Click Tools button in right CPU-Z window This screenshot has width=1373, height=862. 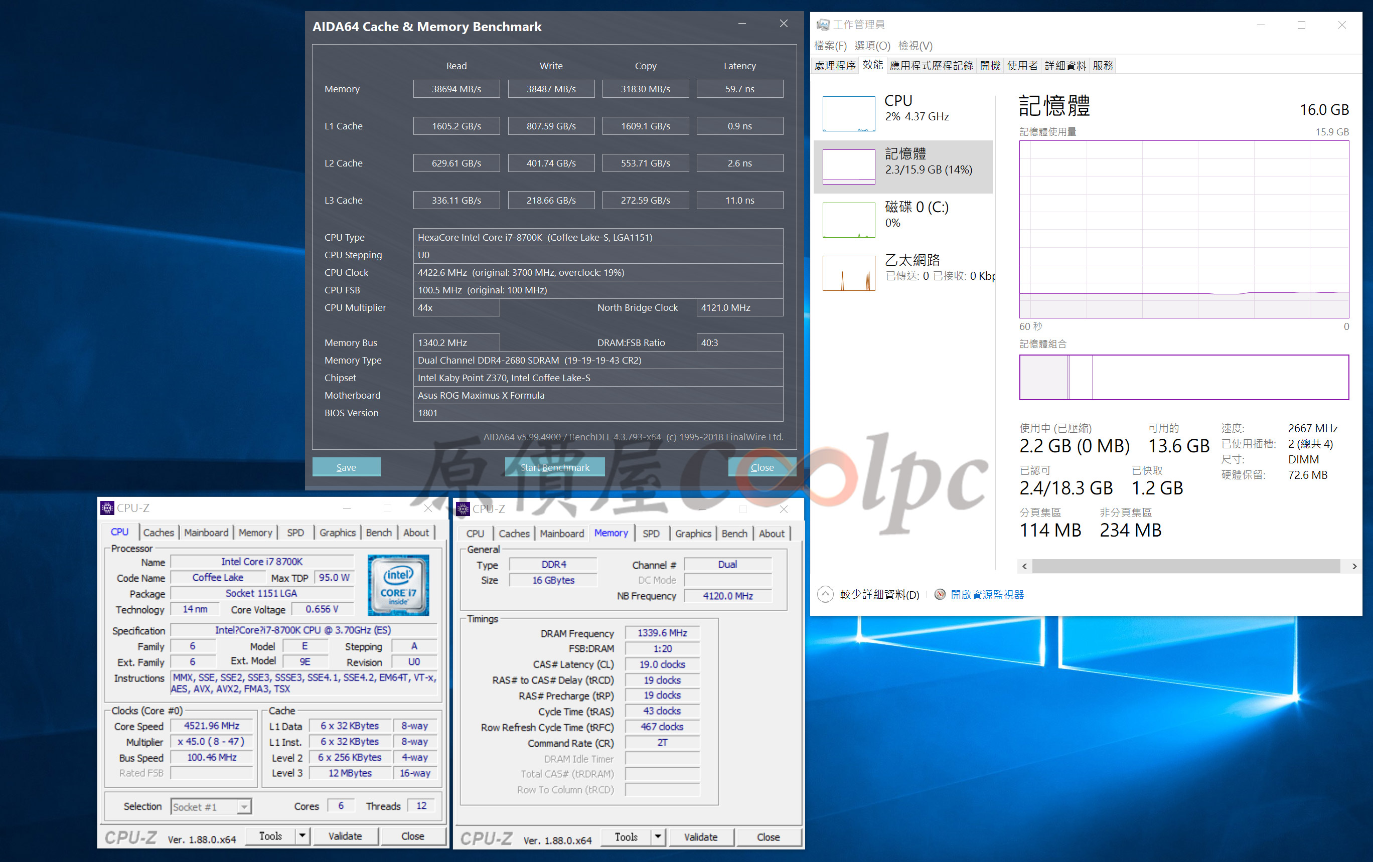click(x=626, y=836)
